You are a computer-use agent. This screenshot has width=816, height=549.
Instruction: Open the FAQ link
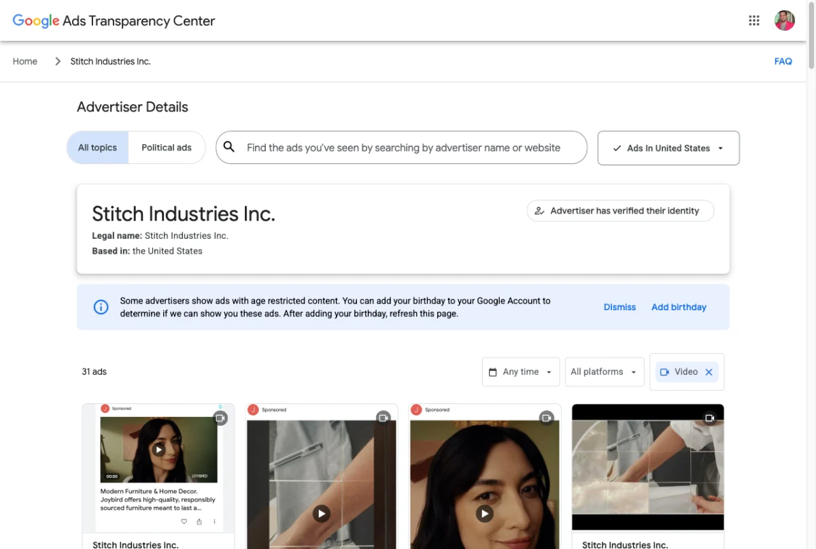[783, 61]
